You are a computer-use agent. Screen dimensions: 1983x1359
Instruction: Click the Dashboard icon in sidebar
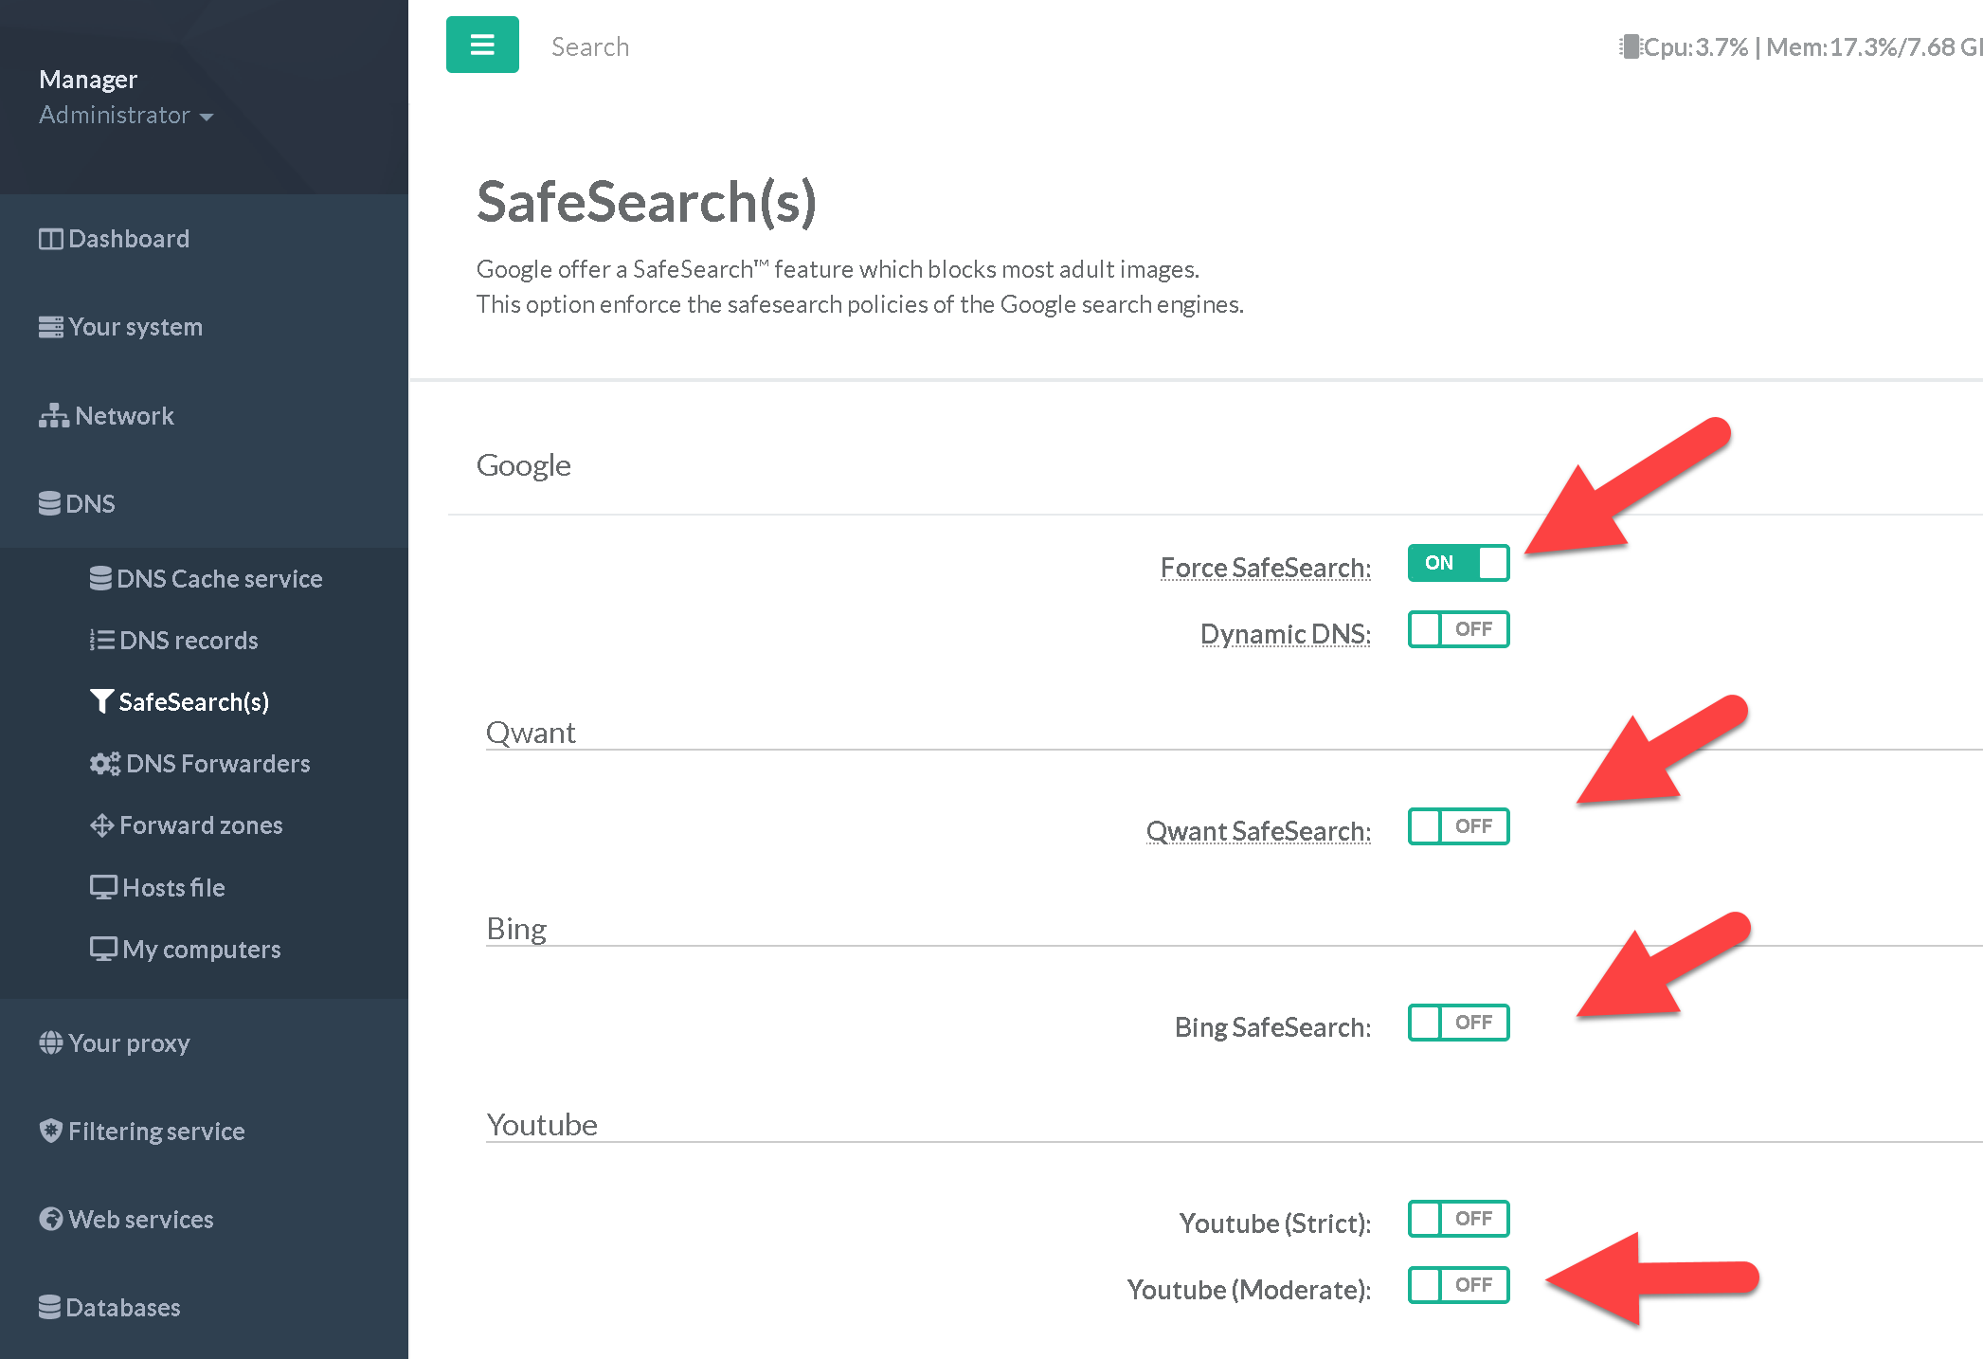(50, 239)
